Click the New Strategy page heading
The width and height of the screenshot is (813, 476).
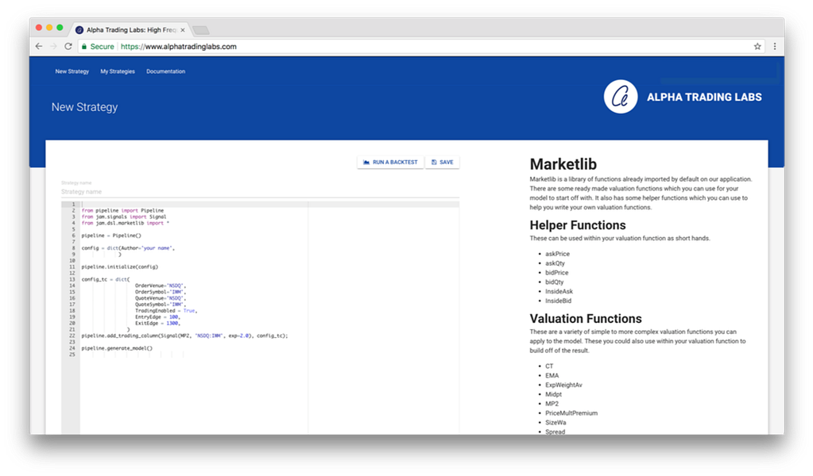click(x=84, y=107)
